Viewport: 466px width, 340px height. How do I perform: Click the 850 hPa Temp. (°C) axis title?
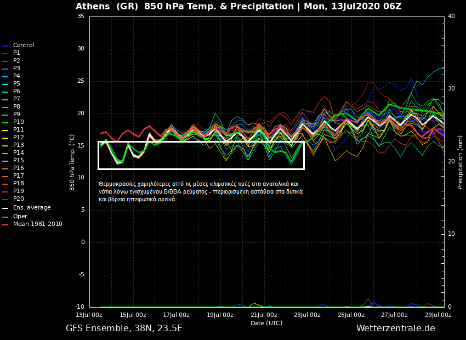click(72, 162)
